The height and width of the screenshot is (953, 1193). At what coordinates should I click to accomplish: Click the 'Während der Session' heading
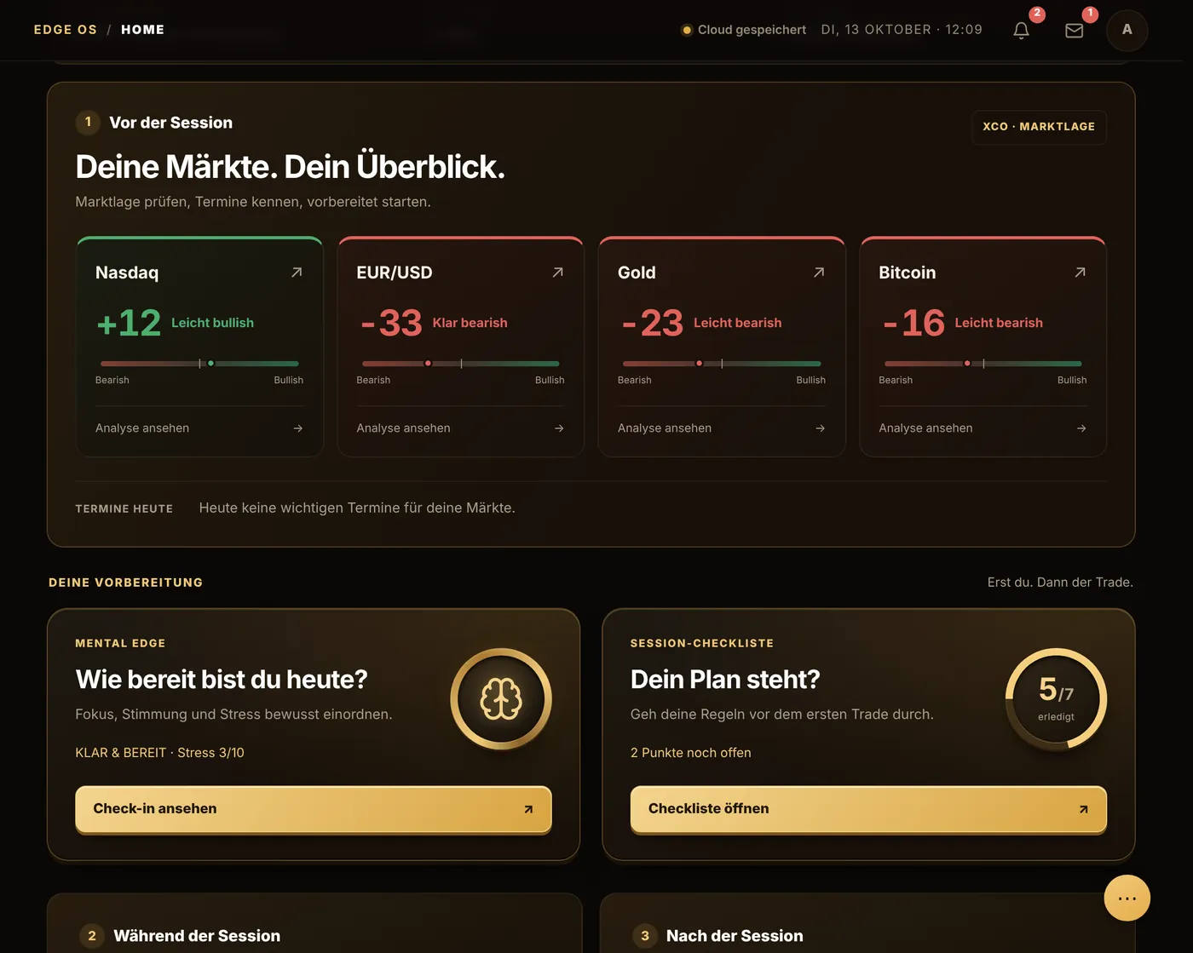click(197, 936)
